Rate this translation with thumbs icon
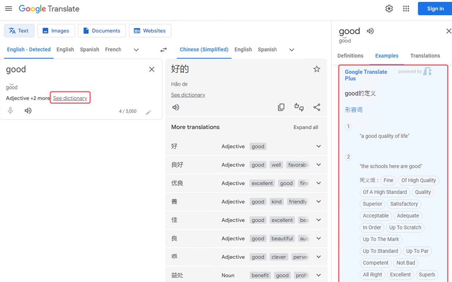Image resolution: width=452 pixels, height=282 pixels. (299, 107)
